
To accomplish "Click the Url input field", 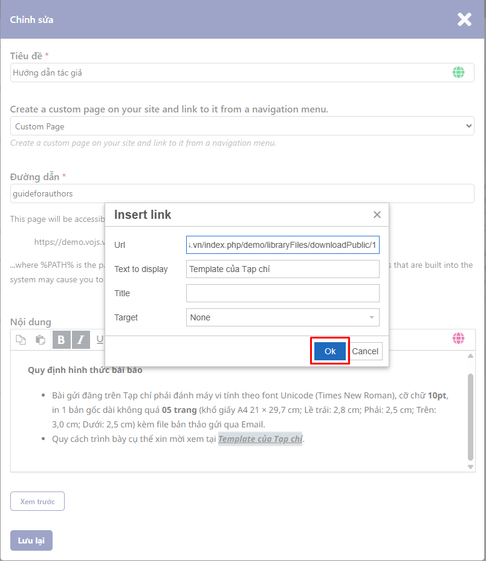I will coord(282,245).
